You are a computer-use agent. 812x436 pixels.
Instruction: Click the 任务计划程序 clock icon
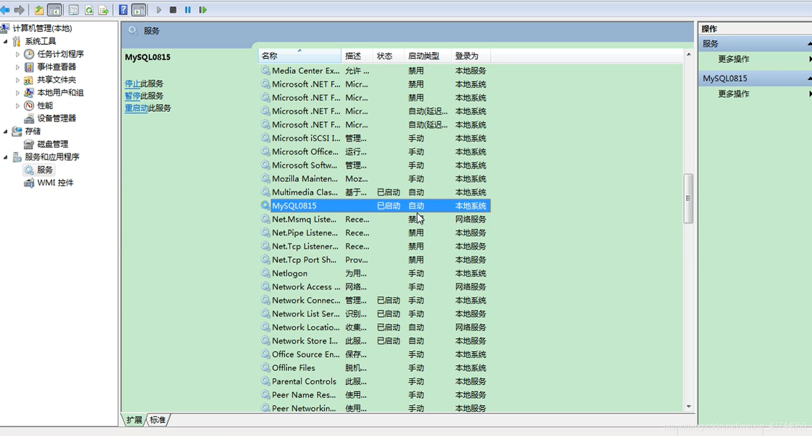(x=29, y=54)
